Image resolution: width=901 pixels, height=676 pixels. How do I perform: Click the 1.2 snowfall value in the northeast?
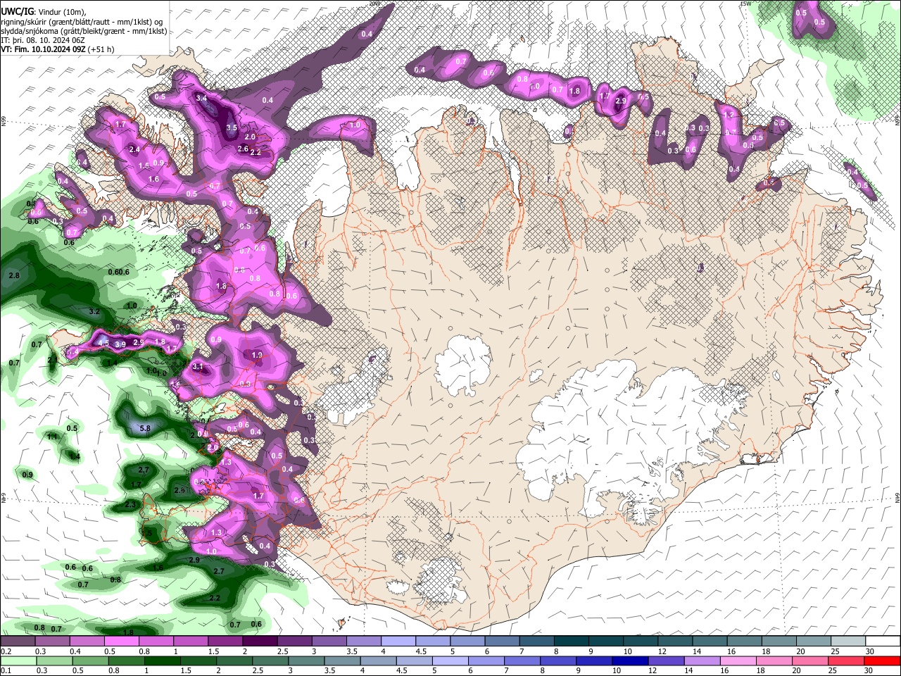tap(729, 115)
